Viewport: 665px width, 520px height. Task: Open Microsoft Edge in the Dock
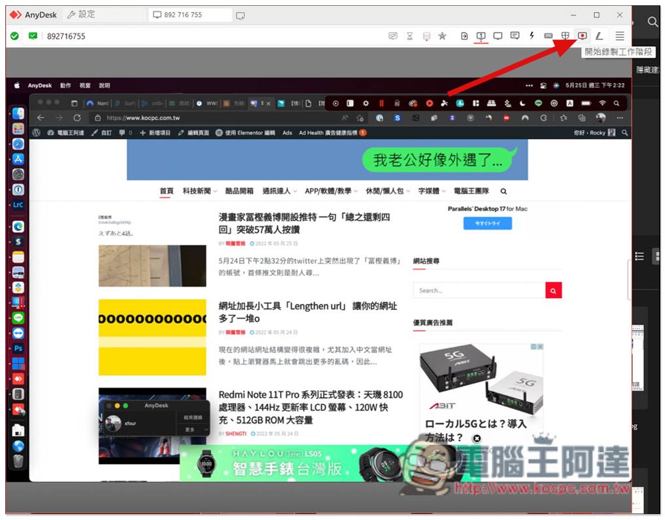click(18, 227)
